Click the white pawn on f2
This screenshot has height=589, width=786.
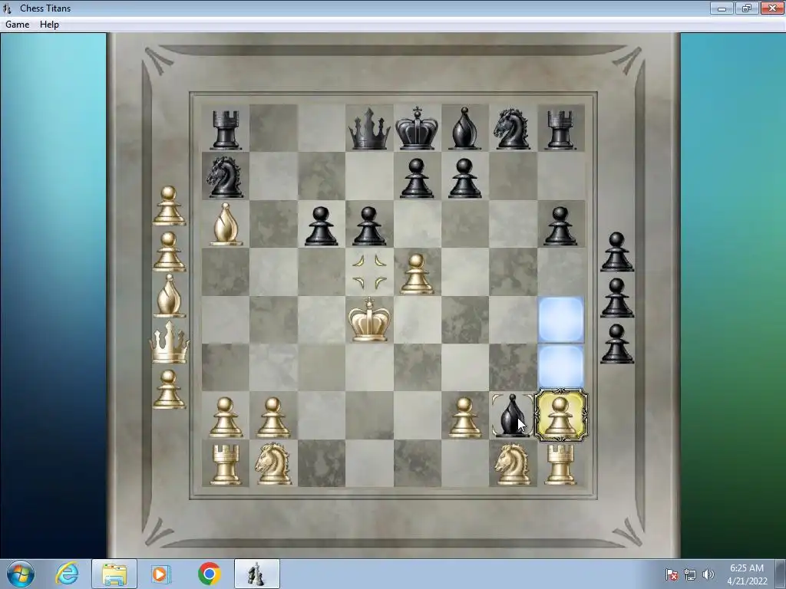click(464, 418)
